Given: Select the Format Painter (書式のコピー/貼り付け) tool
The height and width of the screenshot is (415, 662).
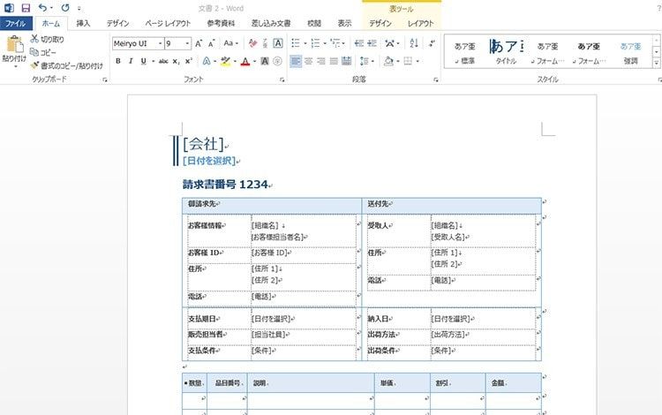Looking at the screenshot, I should [x=34, y=65].
